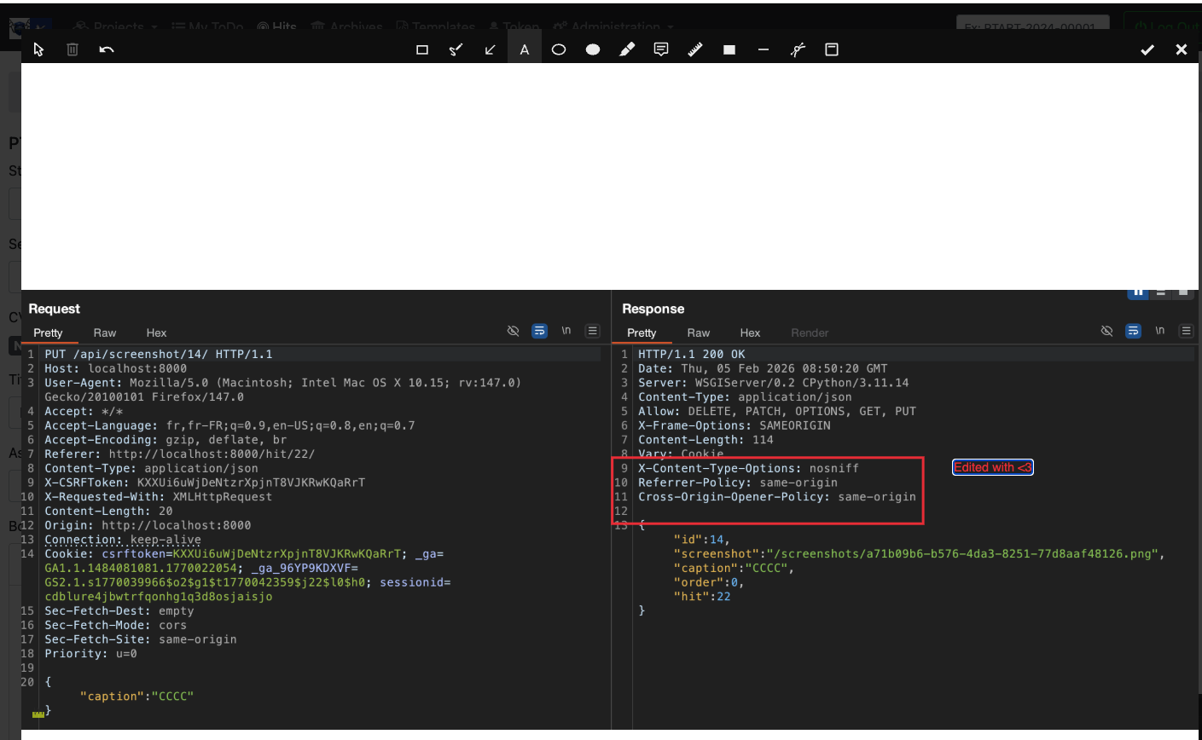Select the filled cover rectangle tool
The width and height of the screenshot is (1202, 740).
point(729,49)
